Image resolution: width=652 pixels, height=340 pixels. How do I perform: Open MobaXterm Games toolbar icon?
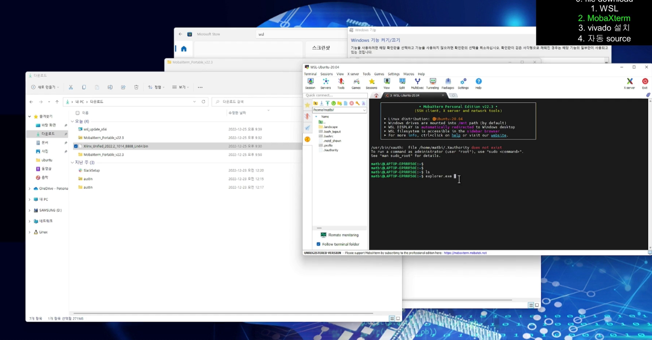pos(356,83)
